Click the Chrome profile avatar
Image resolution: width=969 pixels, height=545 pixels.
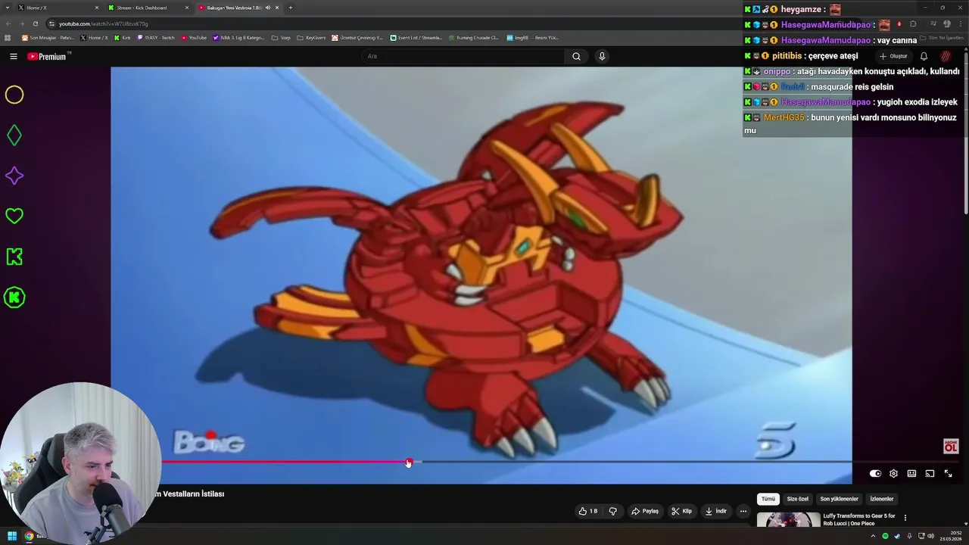tap(946, 23)
